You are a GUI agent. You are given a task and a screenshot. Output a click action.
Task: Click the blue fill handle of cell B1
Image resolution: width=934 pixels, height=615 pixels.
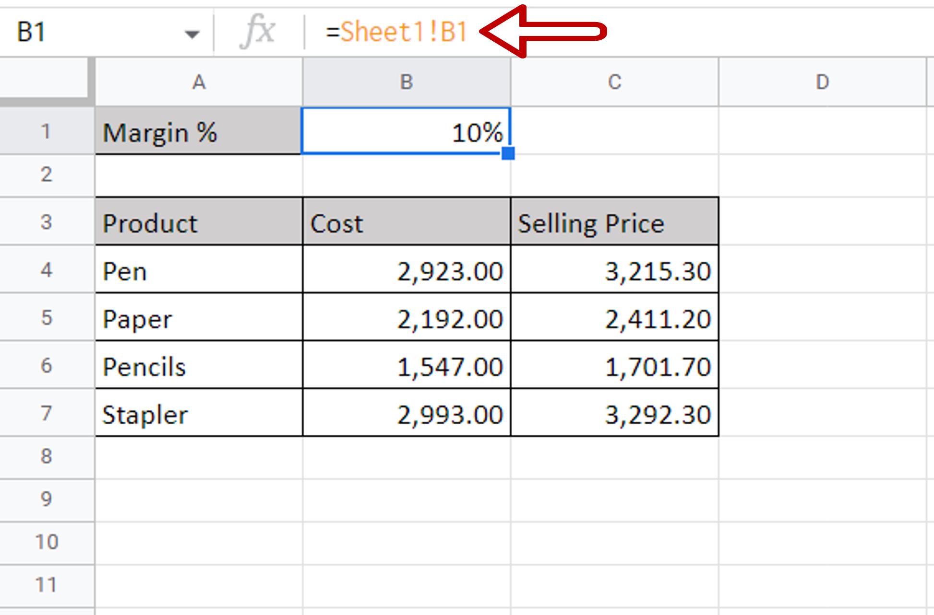coord(508,153)
